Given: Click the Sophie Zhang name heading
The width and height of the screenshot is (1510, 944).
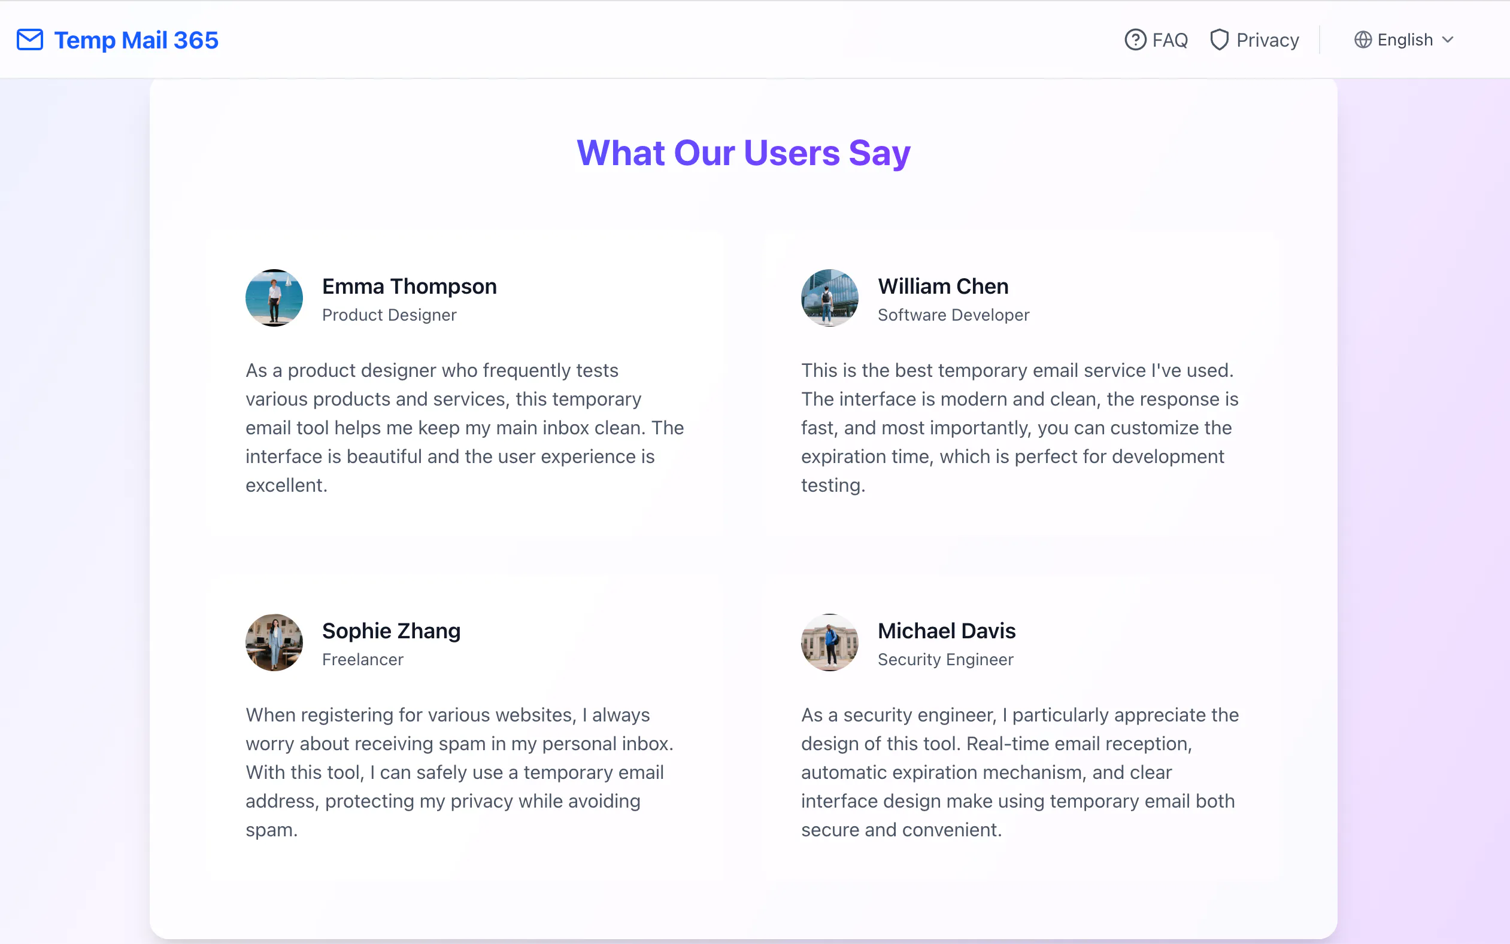Looking at the screenshot, I should [x=391, y=631].
